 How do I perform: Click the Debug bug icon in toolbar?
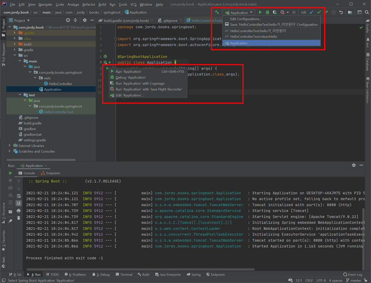tap(268, 12)
